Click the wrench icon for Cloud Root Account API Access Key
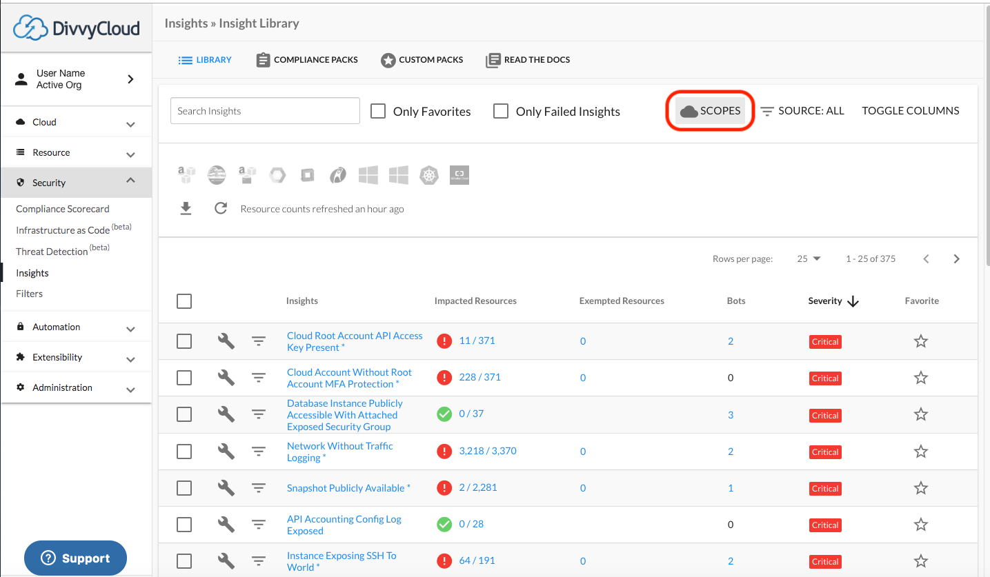Viewport: 990px width, 577px height. (226, 341)
